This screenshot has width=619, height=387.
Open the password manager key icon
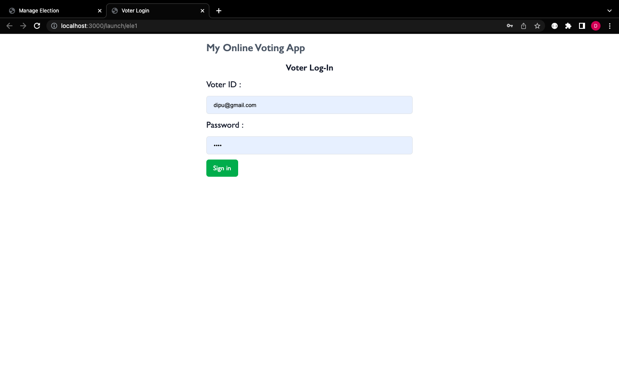pyautogui.click(x=509, y=26)
